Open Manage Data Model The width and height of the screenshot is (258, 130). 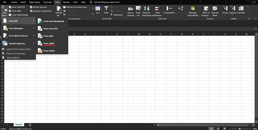[x=193, y=11]
